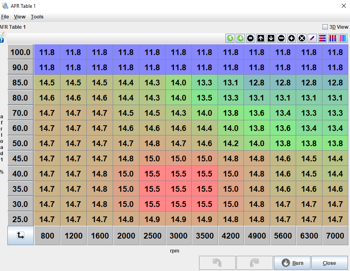350x271 pixels.
Task: Click the Burn button
Action: pyautogui.click(x=292, y=263)
